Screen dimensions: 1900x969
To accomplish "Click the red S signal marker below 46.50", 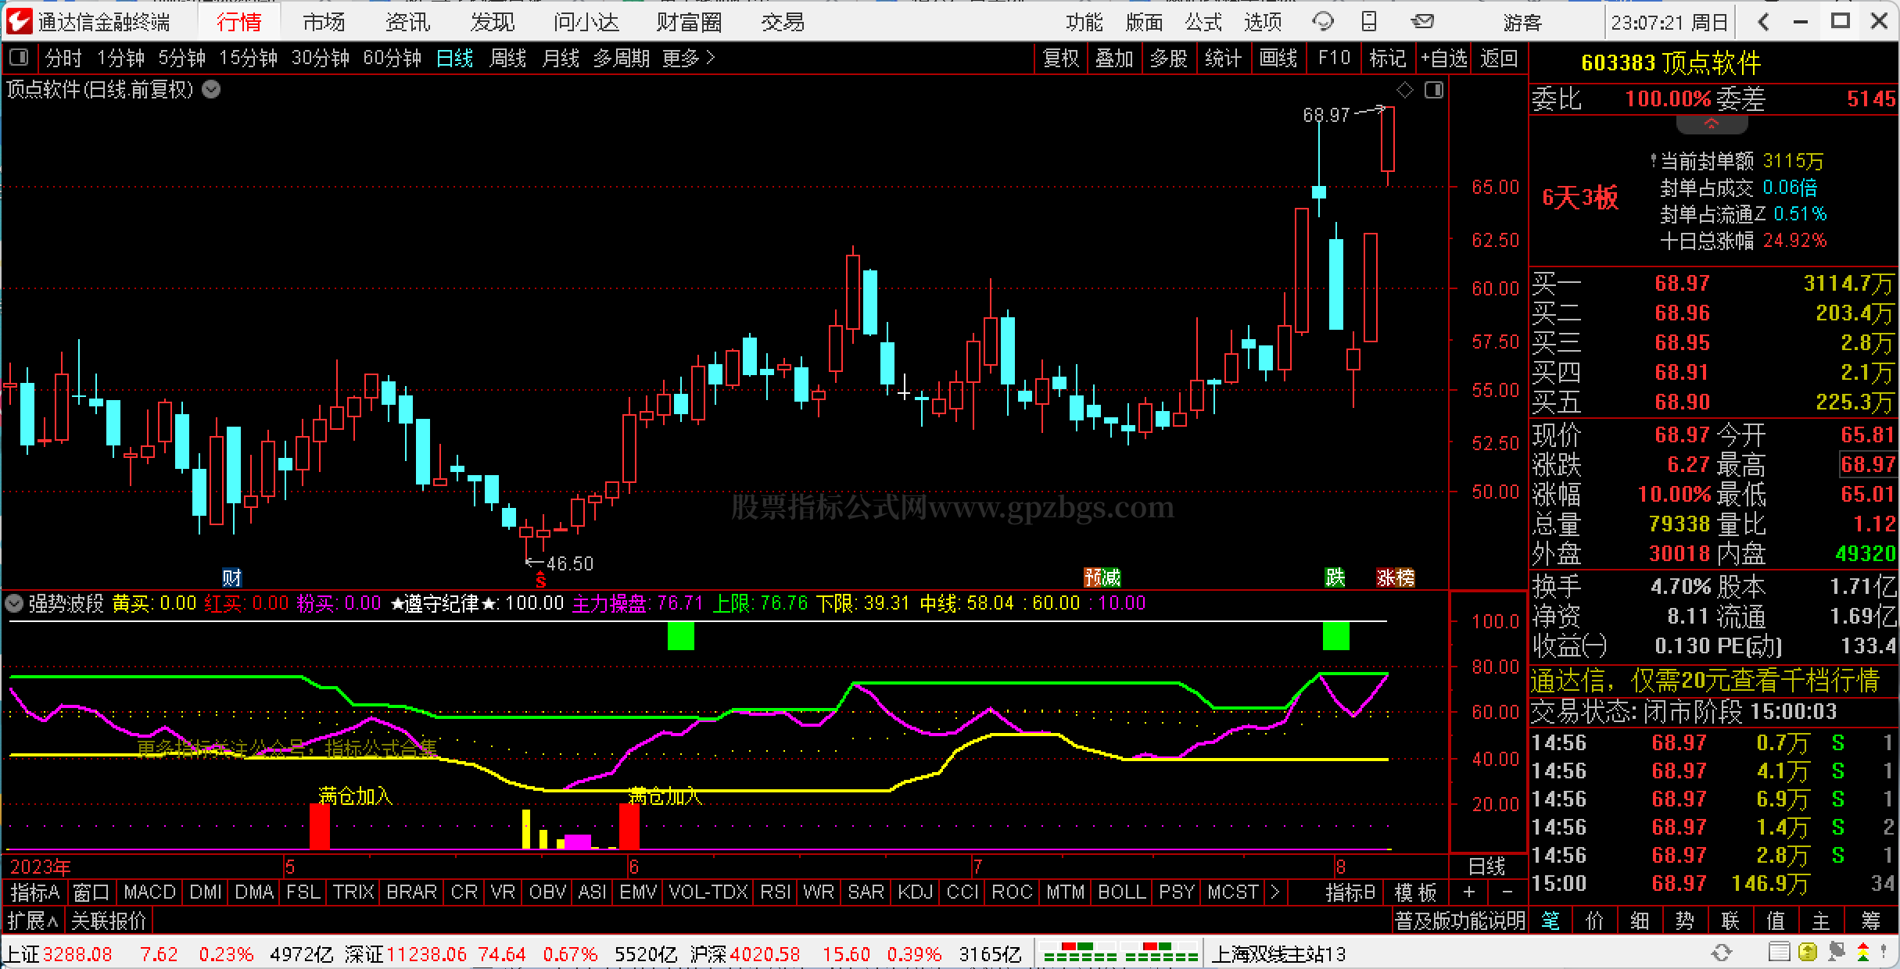I will coord(540,581).
